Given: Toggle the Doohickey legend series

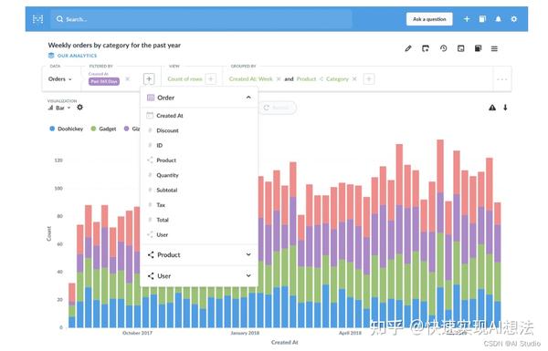Looking at the screenshot, I should coord(67,129).
